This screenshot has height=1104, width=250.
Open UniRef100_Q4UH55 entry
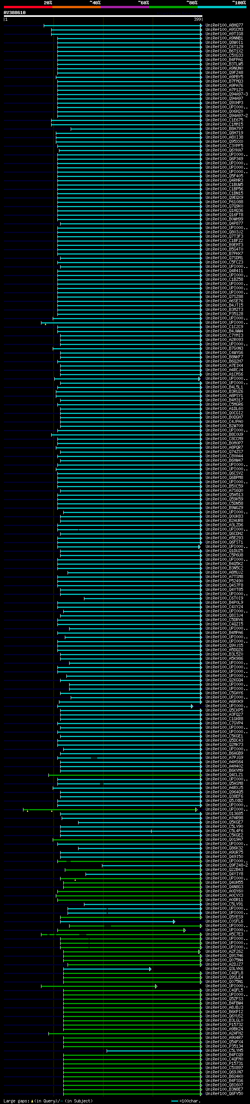point(224,882)
